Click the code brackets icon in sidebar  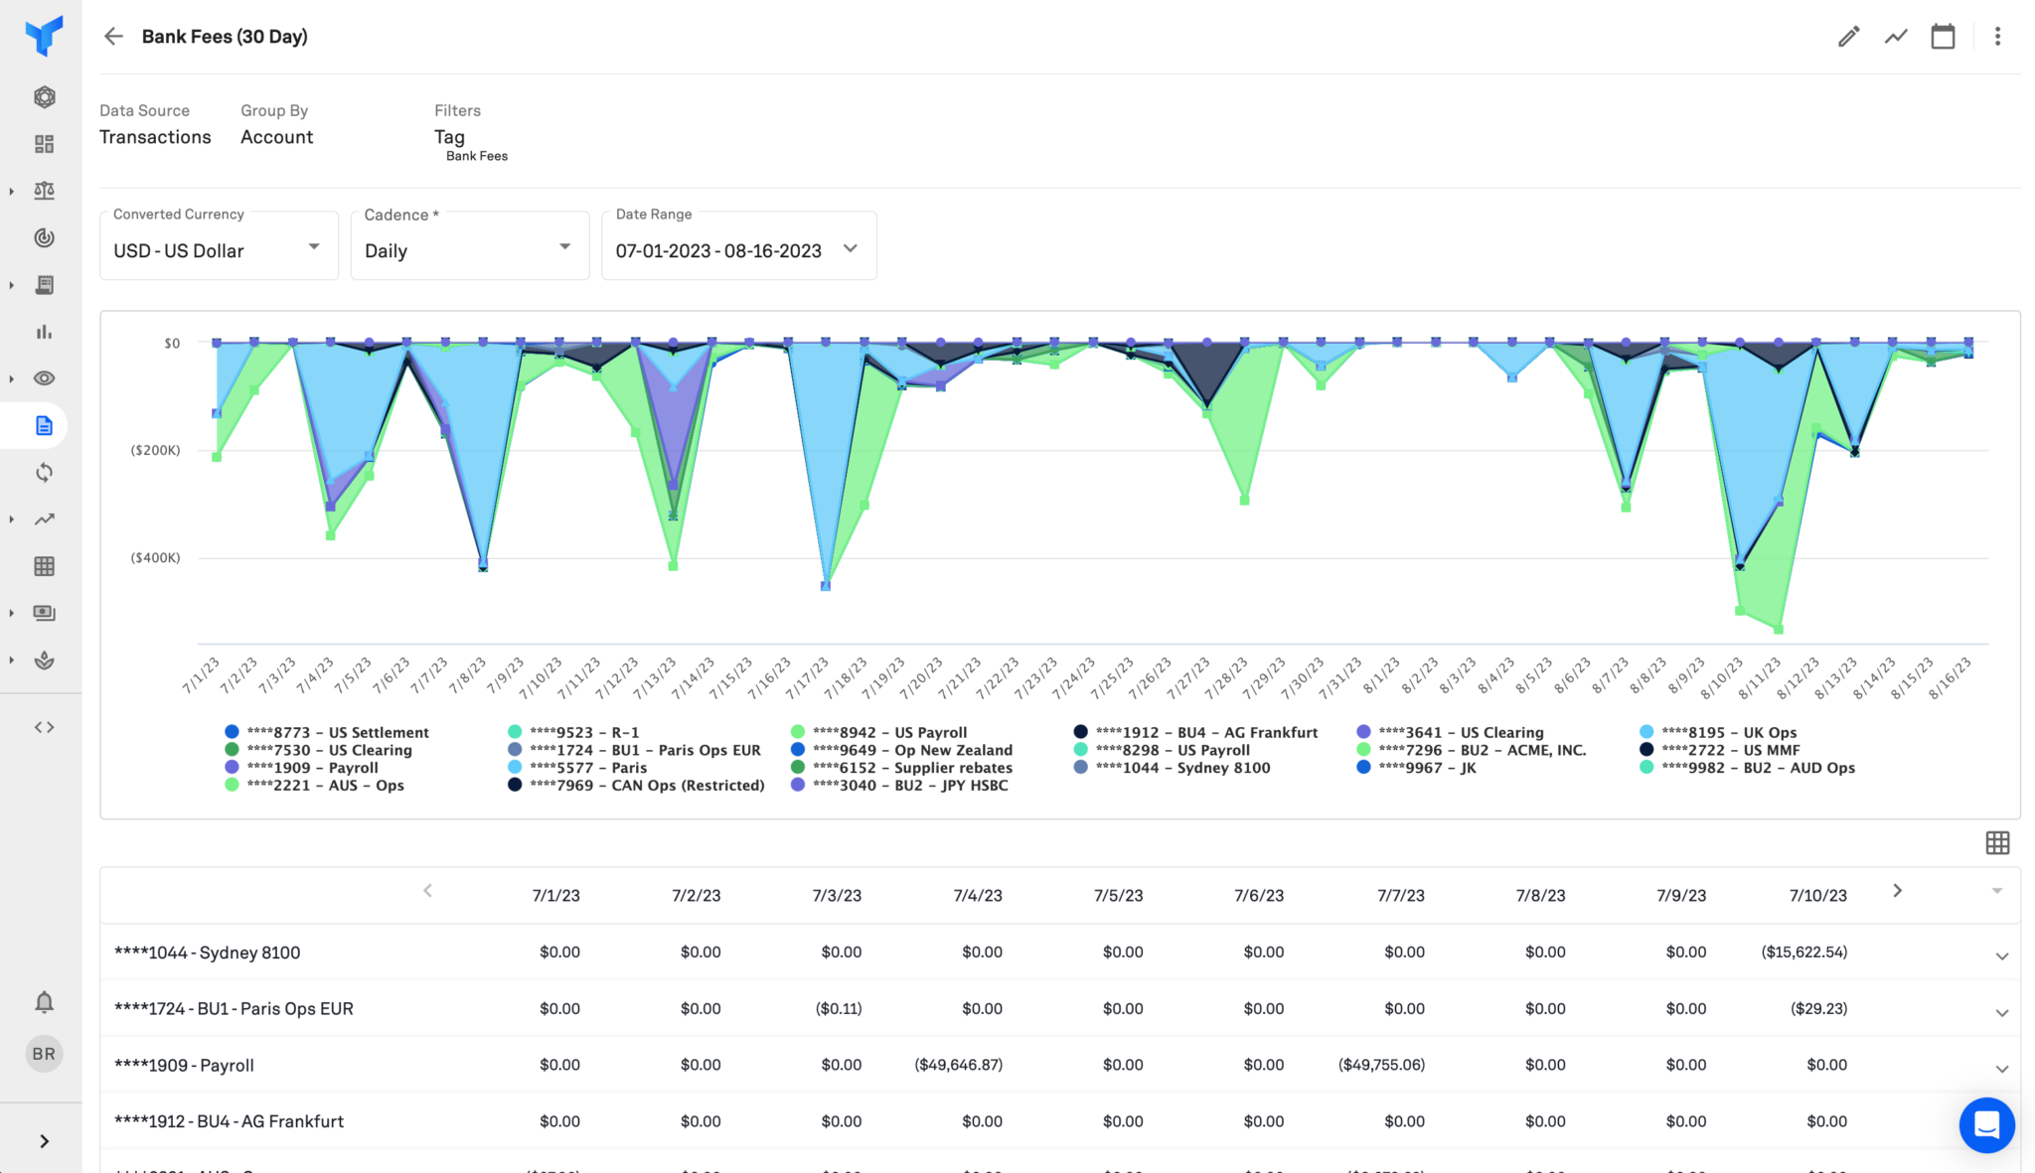click(x=44, y=727)
